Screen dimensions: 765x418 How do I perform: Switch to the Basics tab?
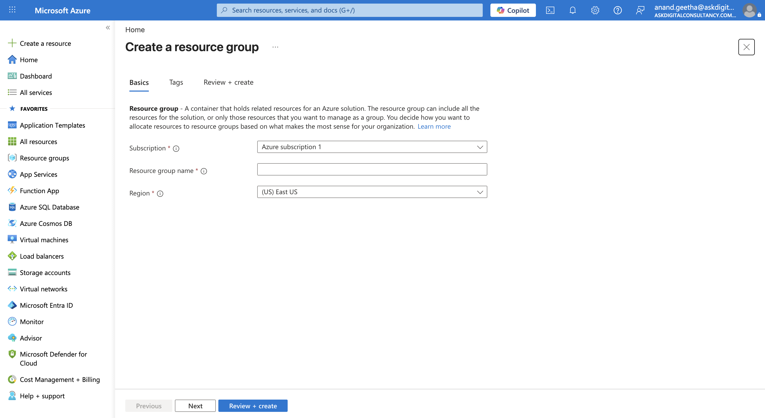coord(139,82)
